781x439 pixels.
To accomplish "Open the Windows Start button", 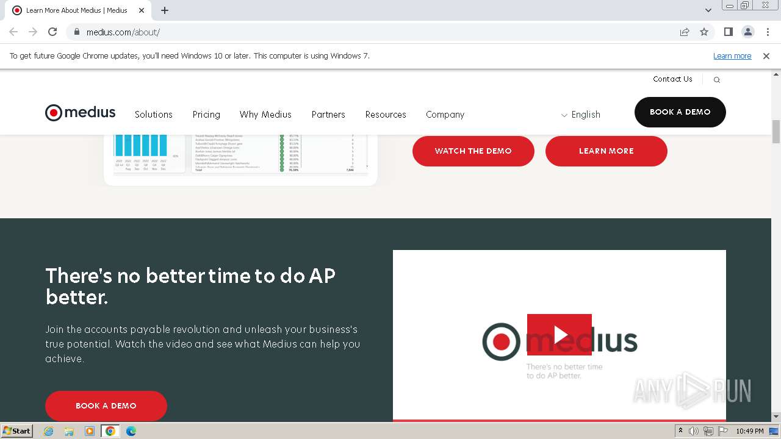I will (x=16, y=430).
